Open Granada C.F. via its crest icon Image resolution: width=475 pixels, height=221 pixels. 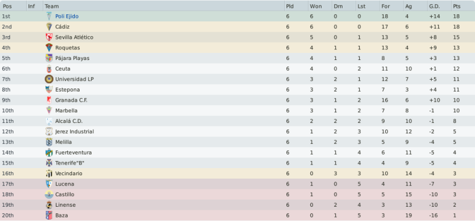[x=49, y=100]
